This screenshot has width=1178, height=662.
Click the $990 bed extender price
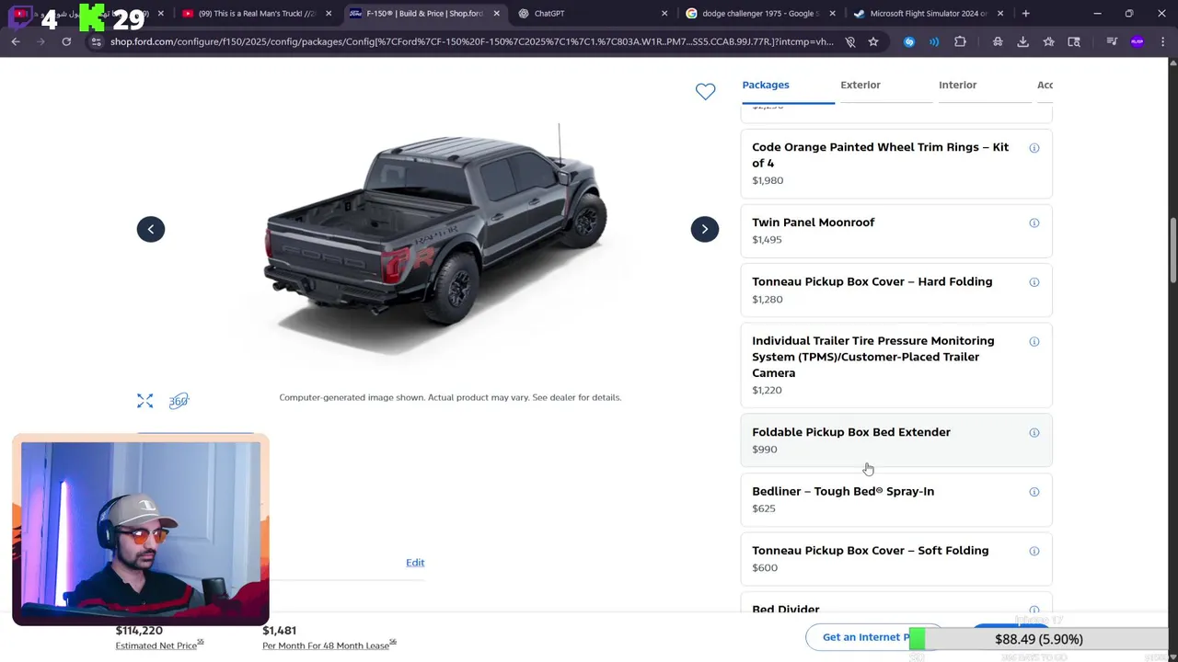tap(764, 450)
